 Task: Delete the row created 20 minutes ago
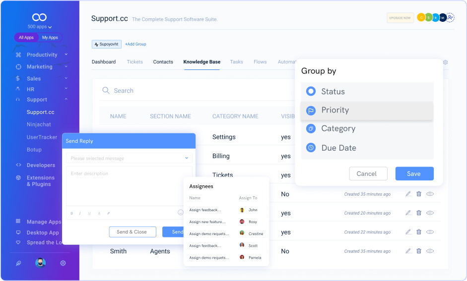tap(419, 213)
